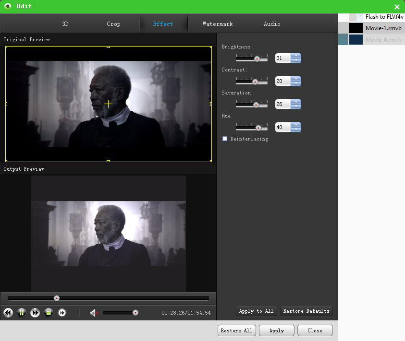Stop the video playback

pos(49,313)
